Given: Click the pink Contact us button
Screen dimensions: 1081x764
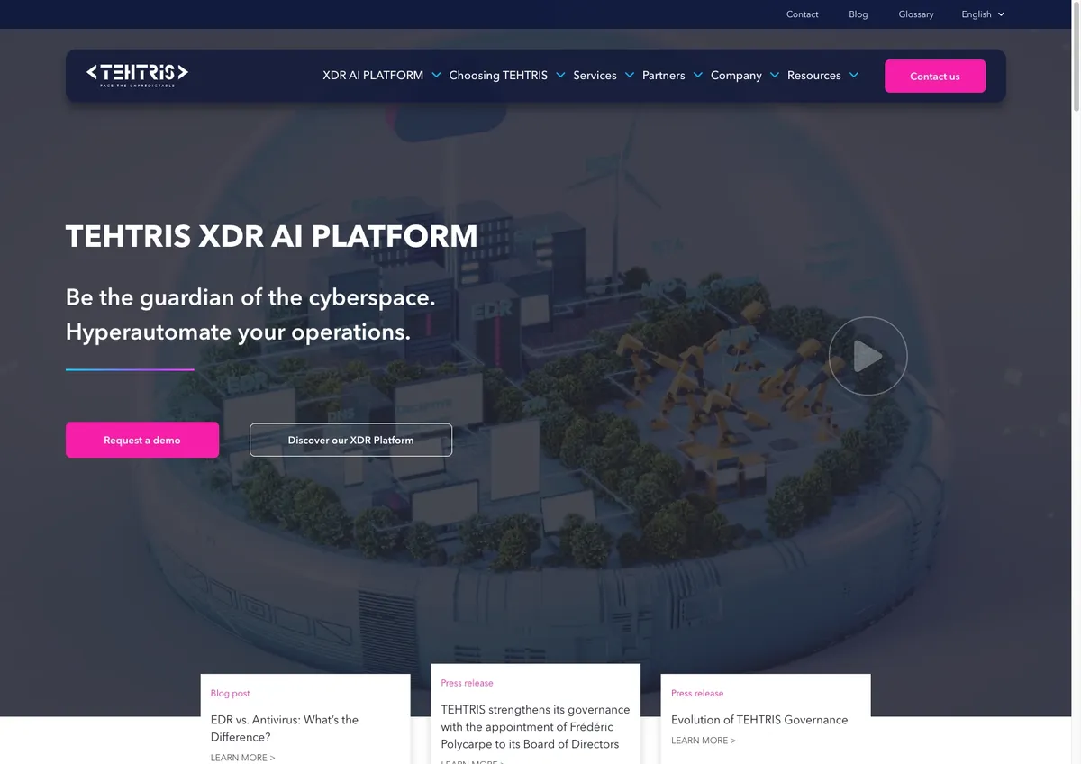Looking at the screenshot, I should (935, 76).
